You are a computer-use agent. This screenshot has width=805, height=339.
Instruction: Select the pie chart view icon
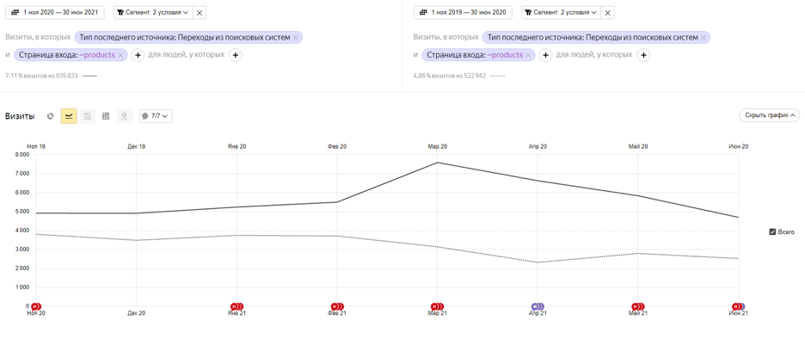[x=50, y=116]
